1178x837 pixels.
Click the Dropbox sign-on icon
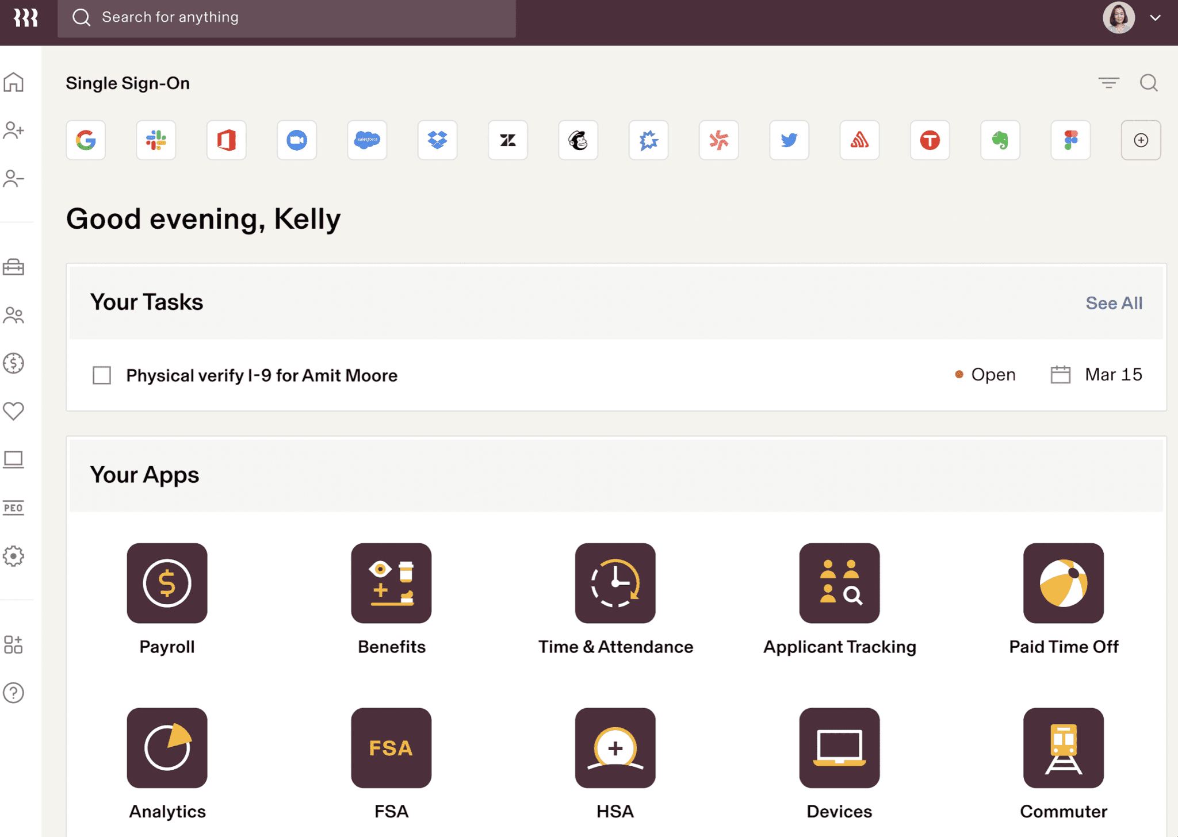click(x=437, y=140)
